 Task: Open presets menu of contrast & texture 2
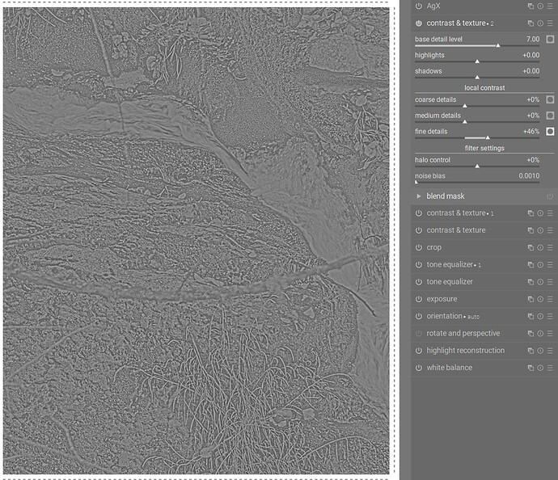click(550, 23)
